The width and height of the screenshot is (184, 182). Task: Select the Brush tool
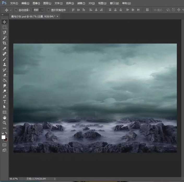click(x=4, y=59)
